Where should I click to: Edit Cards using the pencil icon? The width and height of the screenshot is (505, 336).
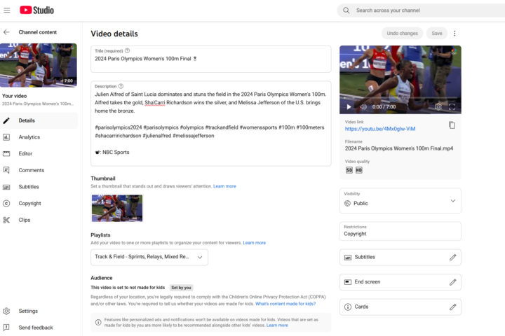pos(452,307)
